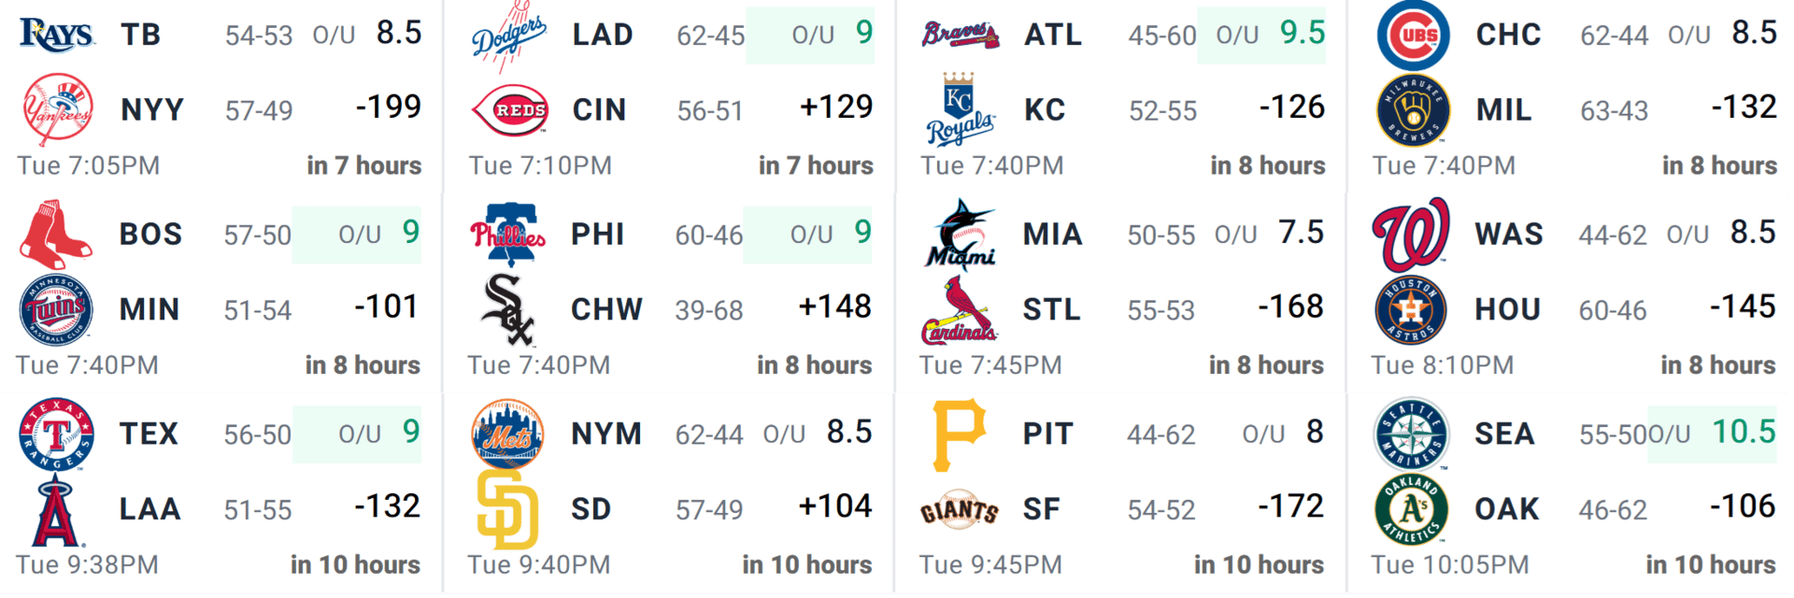
Task: Choose the -199 moneyline for NYY
Action: tap(388, 107)
